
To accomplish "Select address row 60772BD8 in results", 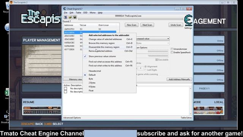I will (73, 49).
